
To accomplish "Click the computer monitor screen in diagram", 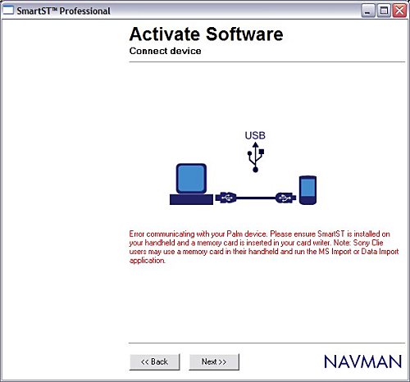I will pos(191,179).
